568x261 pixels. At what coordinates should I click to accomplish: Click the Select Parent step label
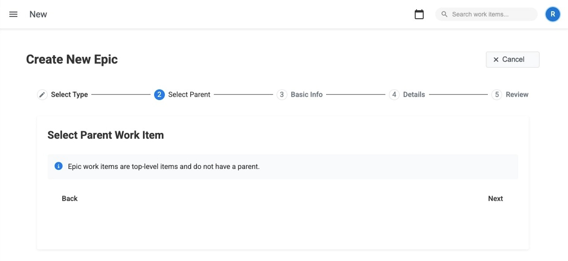point(189,95)
